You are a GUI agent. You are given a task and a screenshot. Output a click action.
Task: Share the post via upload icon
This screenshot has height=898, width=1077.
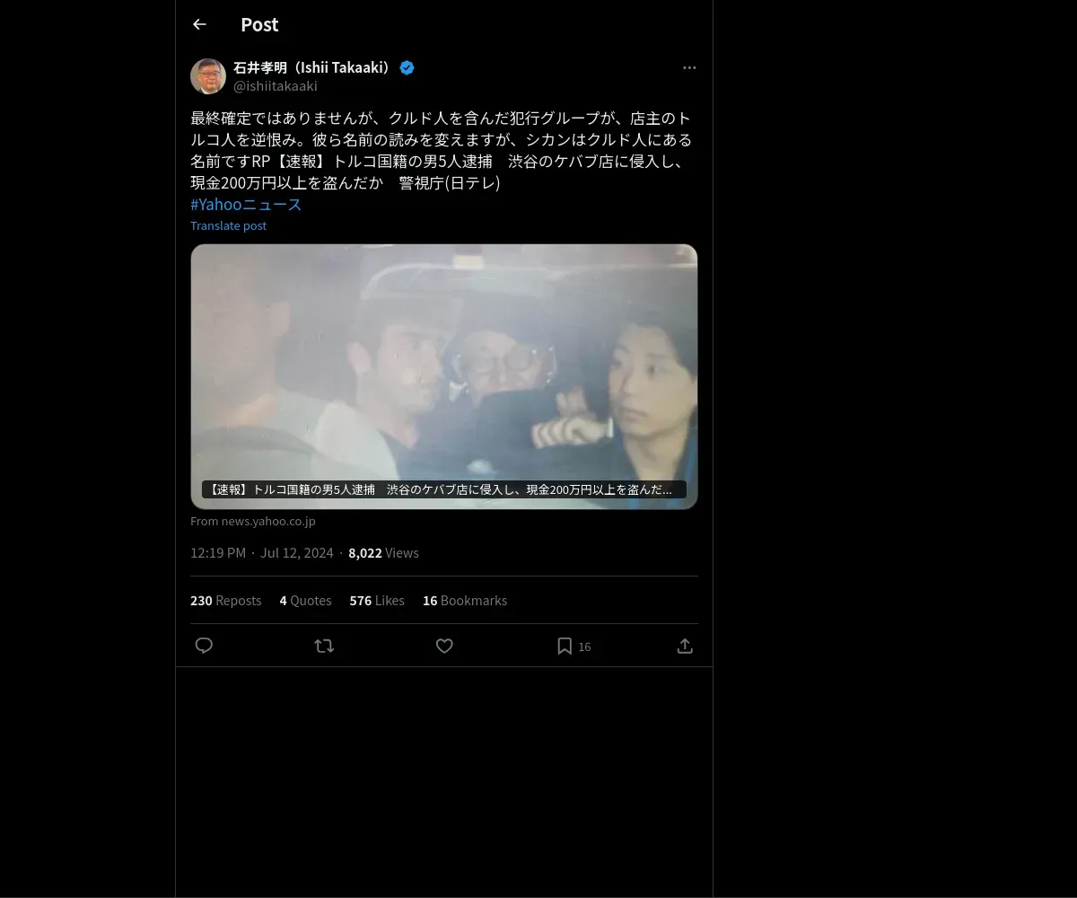click(685, 646)
